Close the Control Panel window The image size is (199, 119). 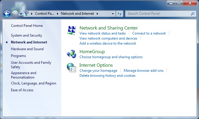[x=190, y=3]
